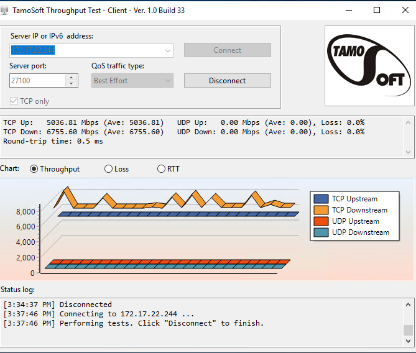This screenshot has width=416, height=353.
Task: Click the 'QoS traffic type:' label
Action: pyautogui.click(x=118, y=66)
